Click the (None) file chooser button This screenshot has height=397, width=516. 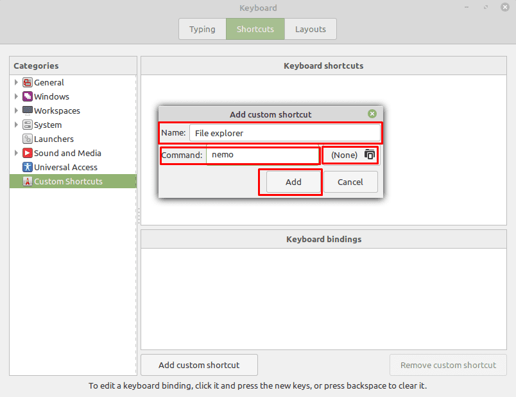[x=351, y=155]
